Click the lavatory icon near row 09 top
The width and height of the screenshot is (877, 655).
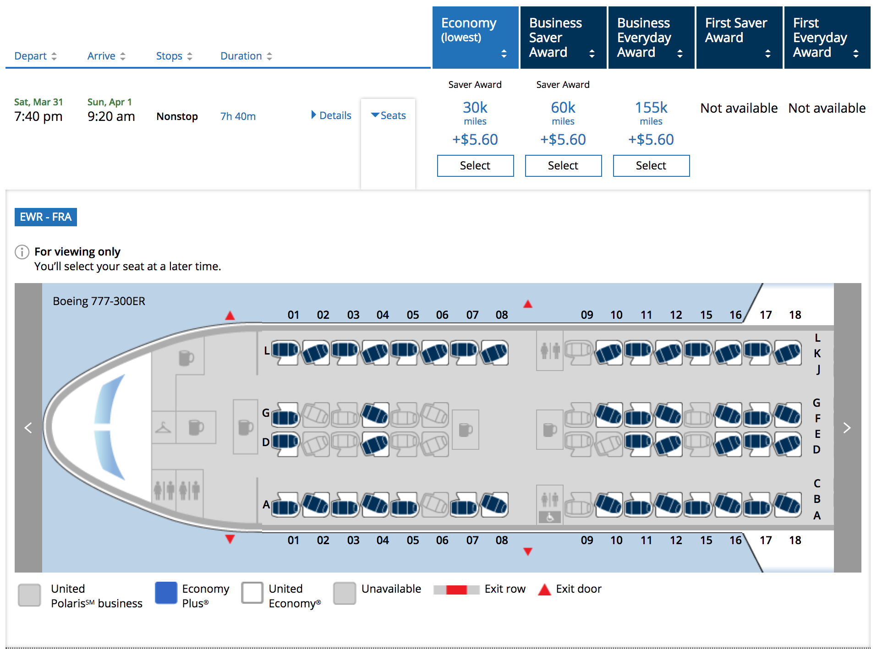pyautogui.click(x=550, y=351)
